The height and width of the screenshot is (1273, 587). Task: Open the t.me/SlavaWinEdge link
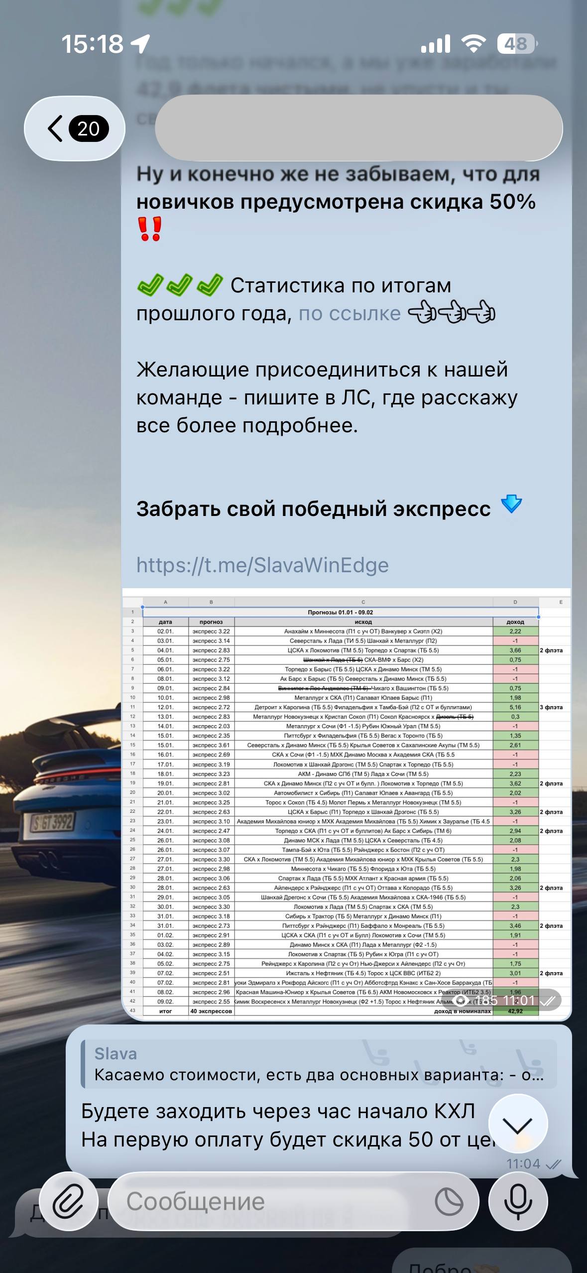262,565
